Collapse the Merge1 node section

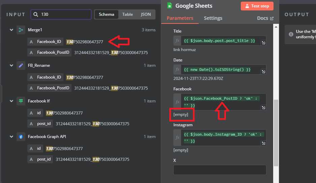11,30
